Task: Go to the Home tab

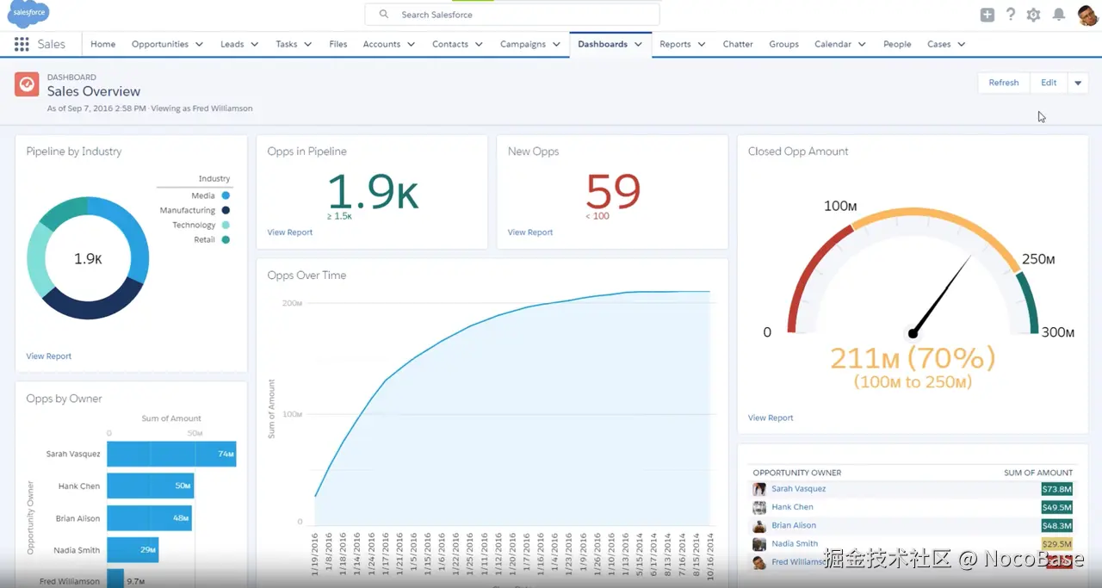Action: coord(102,44)
